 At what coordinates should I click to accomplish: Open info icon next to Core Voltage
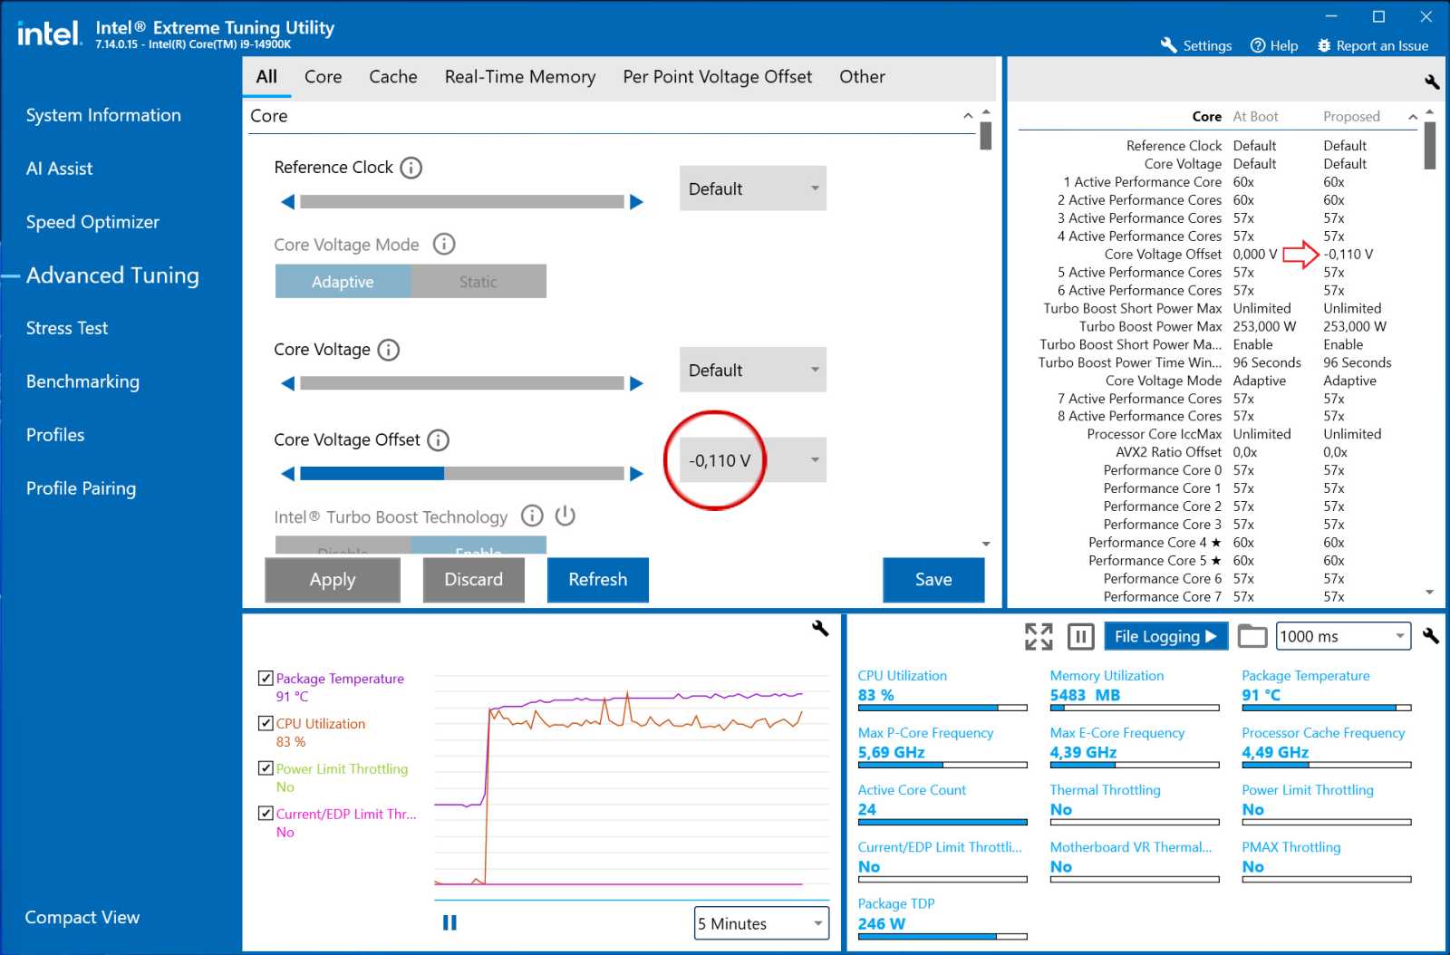point(388,350)
